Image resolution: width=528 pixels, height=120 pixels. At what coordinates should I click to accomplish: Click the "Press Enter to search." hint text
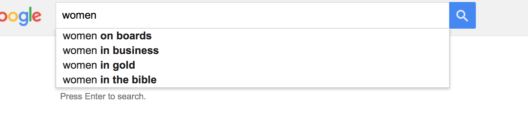pos(103,96)
